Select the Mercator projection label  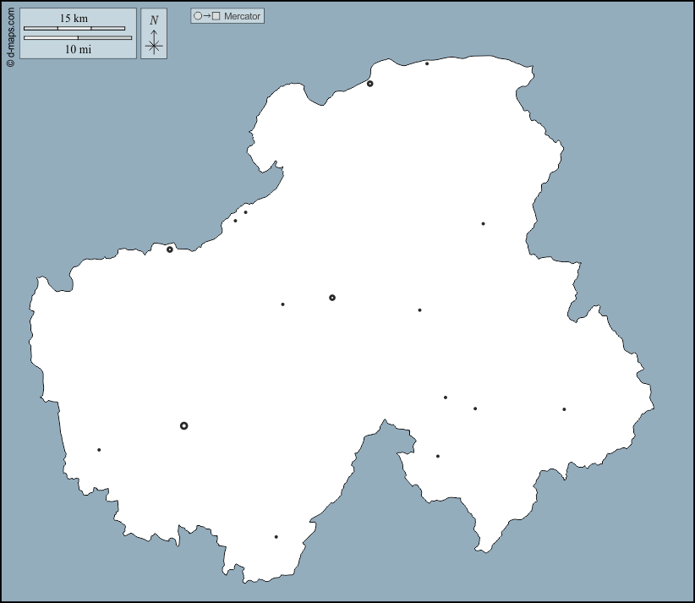(243, 16)
